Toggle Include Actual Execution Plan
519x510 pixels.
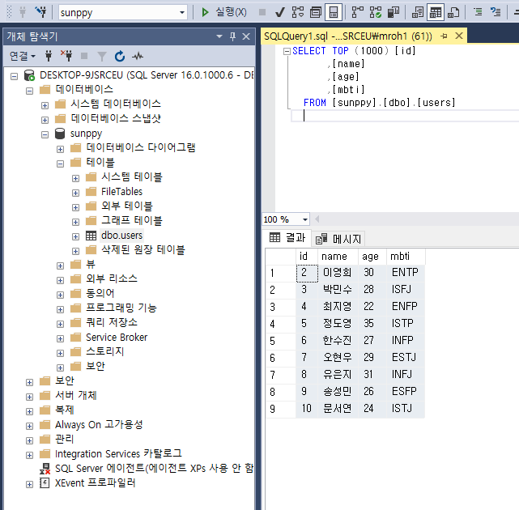[x=358, y=13]
